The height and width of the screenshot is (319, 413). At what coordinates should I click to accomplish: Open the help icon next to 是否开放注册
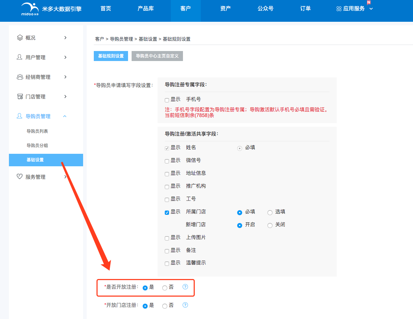click(x=185, y=286)
